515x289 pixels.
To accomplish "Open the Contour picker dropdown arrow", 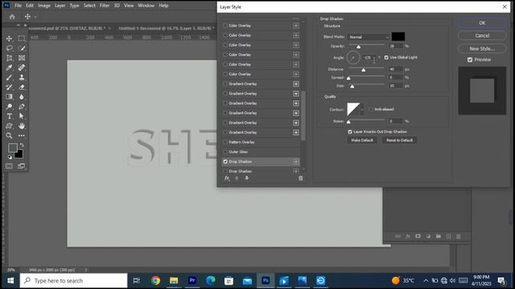I will (362, 109).
